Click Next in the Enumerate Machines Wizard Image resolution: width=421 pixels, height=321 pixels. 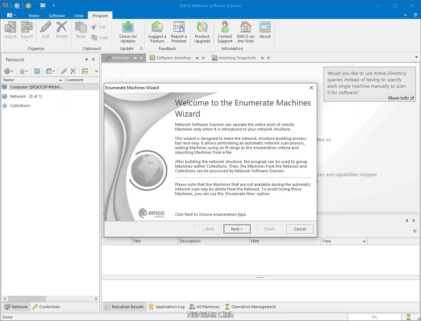[237, 229]
